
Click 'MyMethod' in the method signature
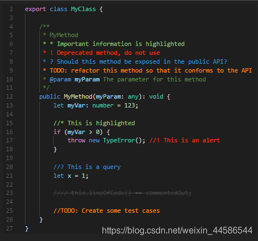pyautogui.click(x=78, y=96)
